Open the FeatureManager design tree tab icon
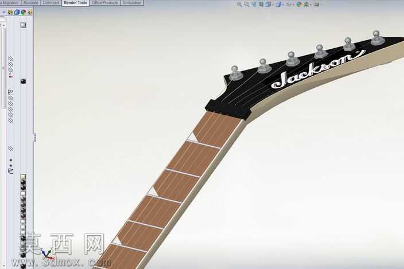The image size is (404, 269). tap(10, 12)
